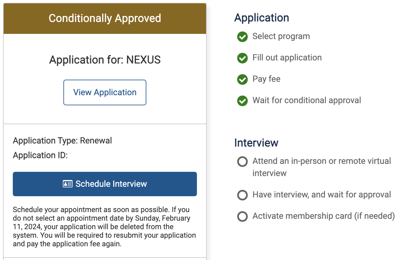Screen dimensions: 403x260
Task: Click the ID card icon on Schedule Interview
Action: point(67,184)
